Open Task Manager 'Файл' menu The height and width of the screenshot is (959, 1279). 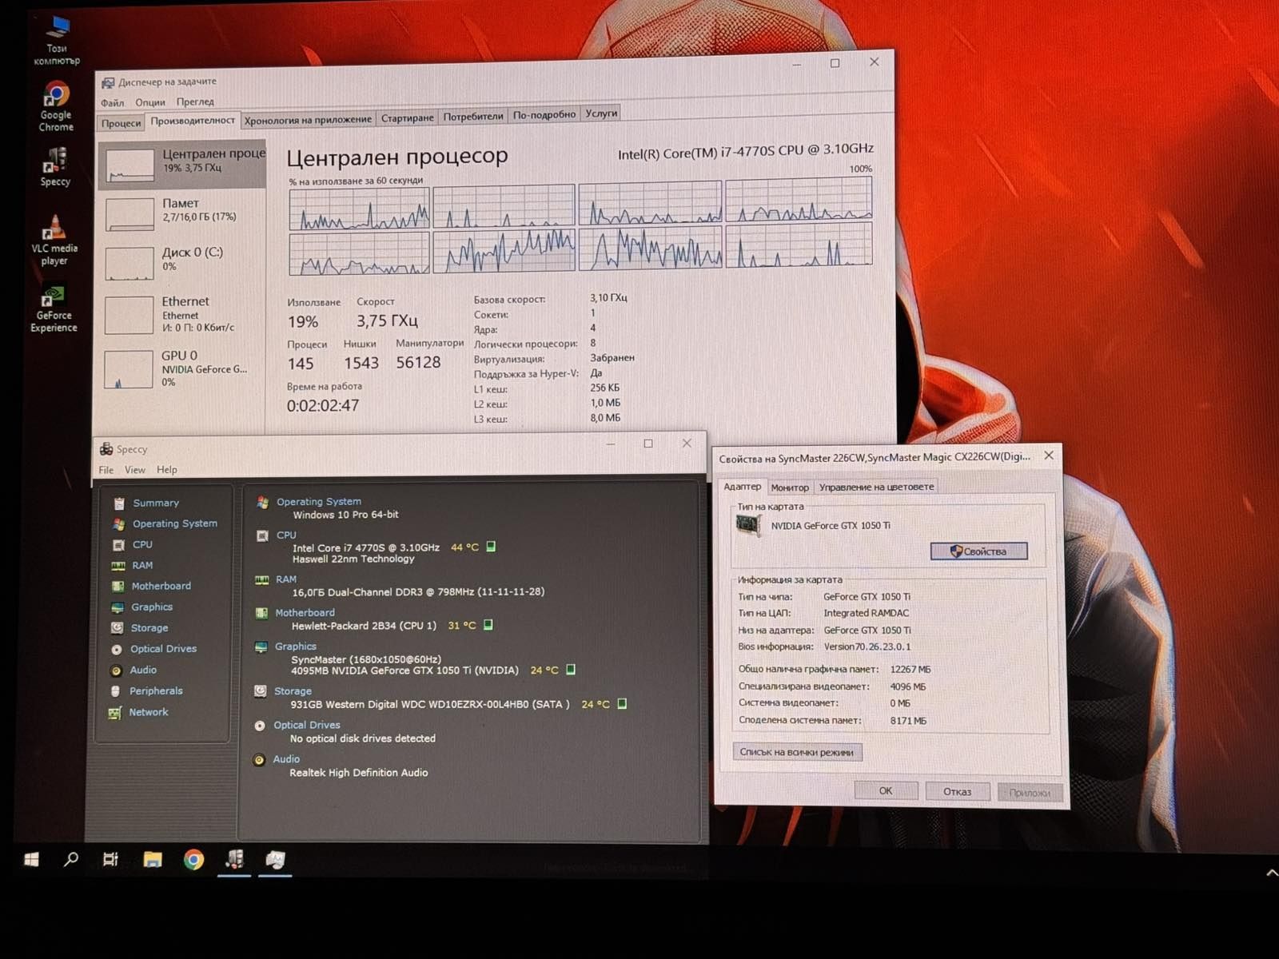coord(113,102)
